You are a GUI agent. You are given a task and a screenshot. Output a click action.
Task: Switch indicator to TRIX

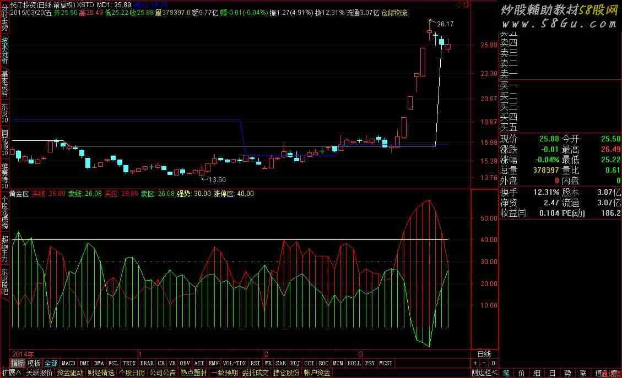[x=129, y=363]
